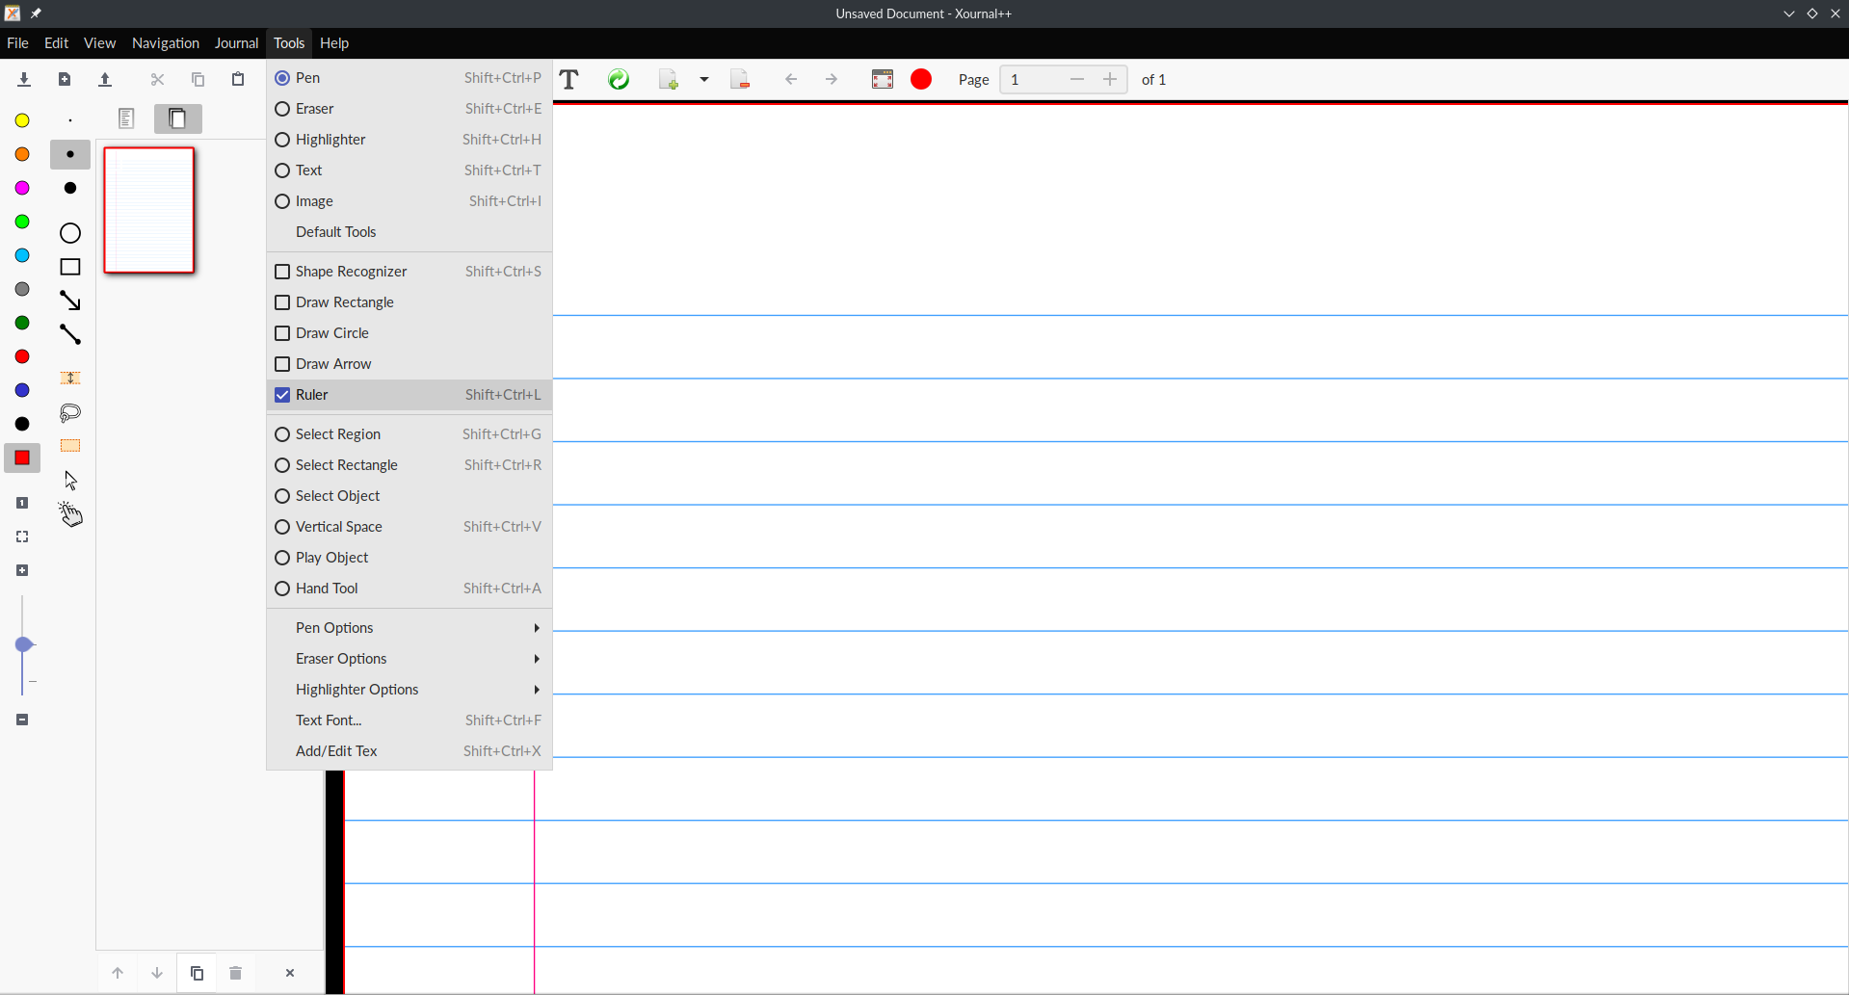Select the hand tool in the sidebar
This screenshot has height=995, width=1849.
pos(69,515)
